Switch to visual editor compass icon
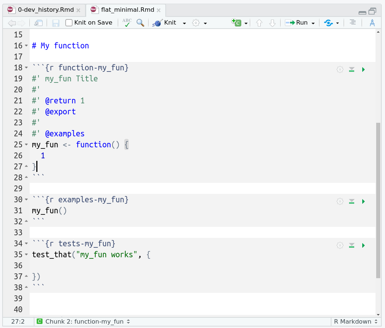The width and height of the screenshot is (385, 328). tap(372, 23)
